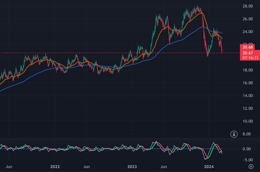
Task: Click the 12.00 price axis label
Action: tap(248, 109)
